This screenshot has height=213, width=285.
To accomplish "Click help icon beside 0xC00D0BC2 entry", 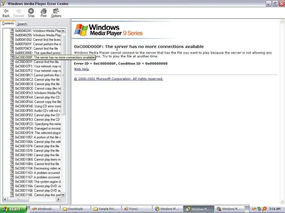I will click(12, 80).
